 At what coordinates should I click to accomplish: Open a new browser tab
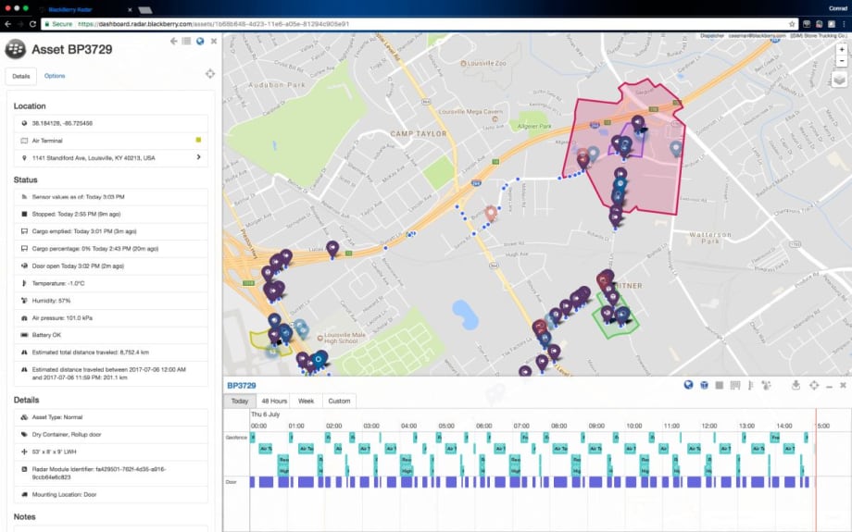pyautogui.click(x=145, y=10)
